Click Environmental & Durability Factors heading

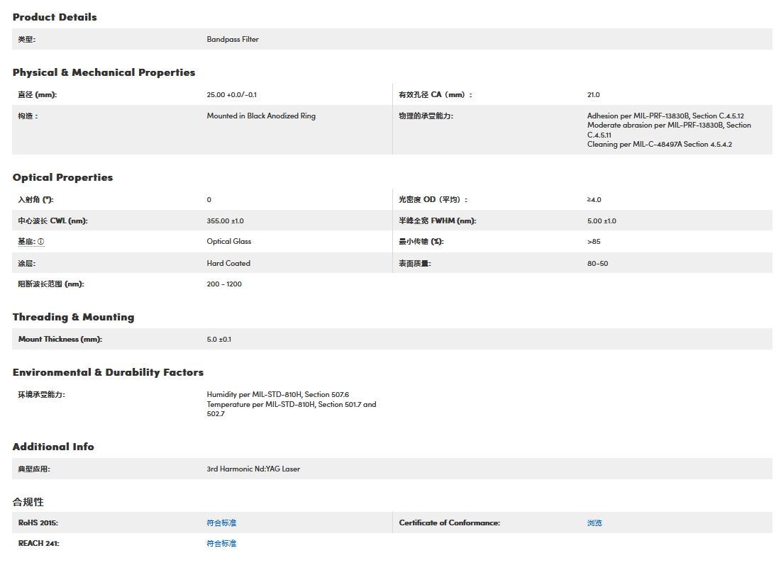click(x=108, y=372)
